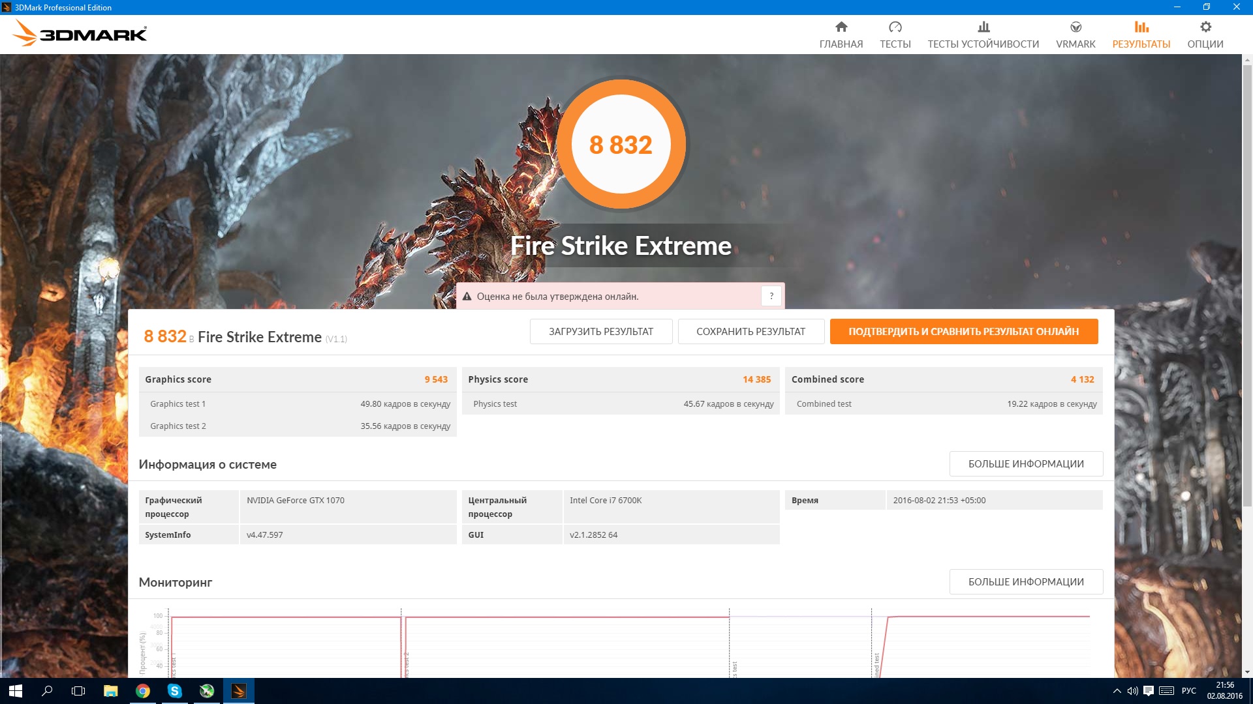Image resolution: width=1253 pixels, height=704 pixels.
Task: Click БОЛЬШЕ ИНФОРМАЦИИ next to system info
Action: [1025, 463]
